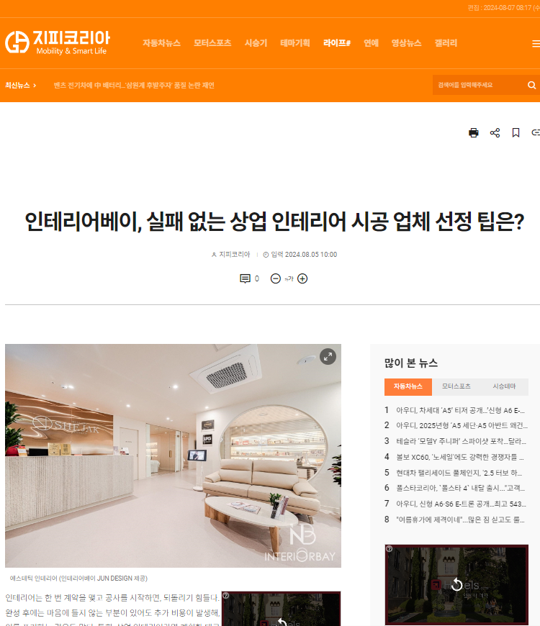The image size is (540, 626).
Task: Click the search magnifier icon
Action: click(531, 85)
